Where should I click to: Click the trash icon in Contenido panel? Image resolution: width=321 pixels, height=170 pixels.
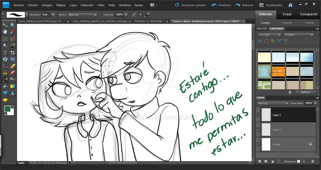(x=290, y=92)
